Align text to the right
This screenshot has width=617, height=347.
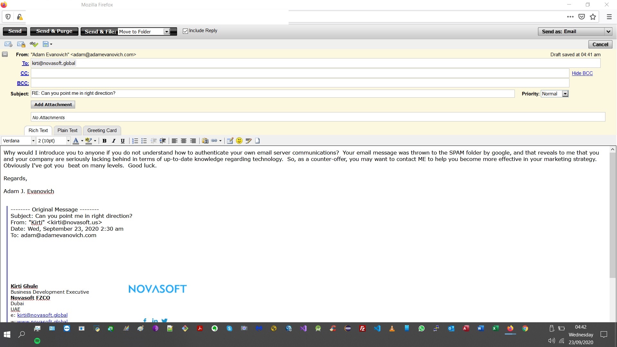click(193, 141)
